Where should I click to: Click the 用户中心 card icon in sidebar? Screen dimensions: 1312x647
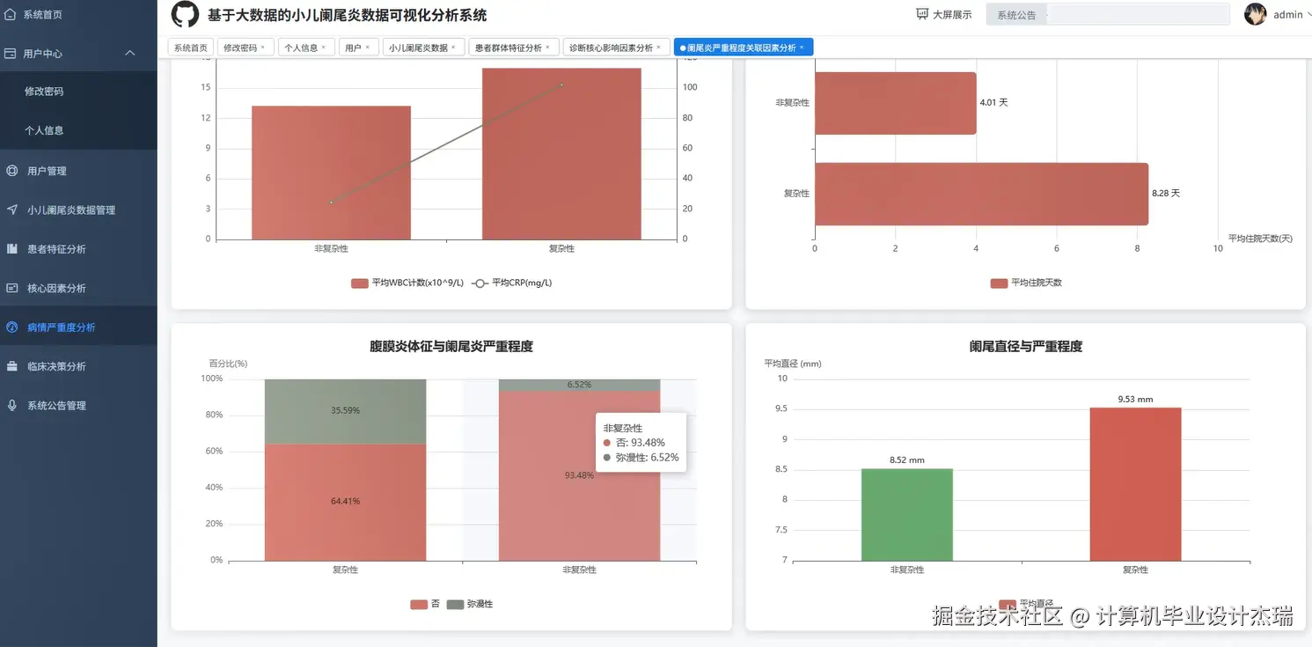tap(11, 54)
